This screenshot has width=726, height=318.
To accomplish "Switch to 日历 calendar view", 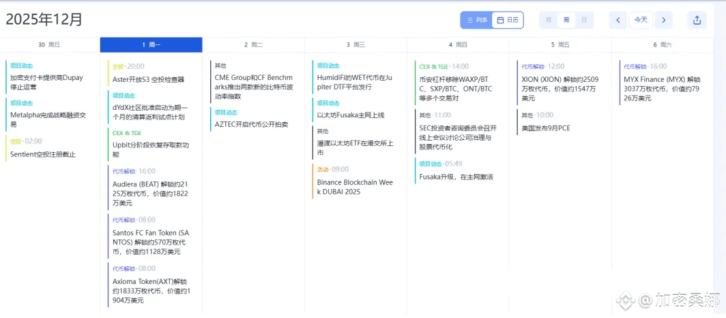I will pyautogui.click(x=508, y=20).
